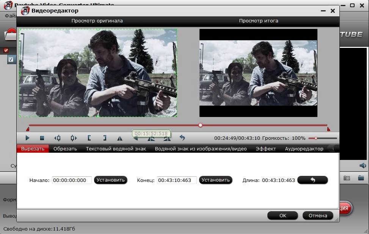Screen dimensions: 369x234
Task: Reset trim length with black arrow button
Action: tap(312, 180)
